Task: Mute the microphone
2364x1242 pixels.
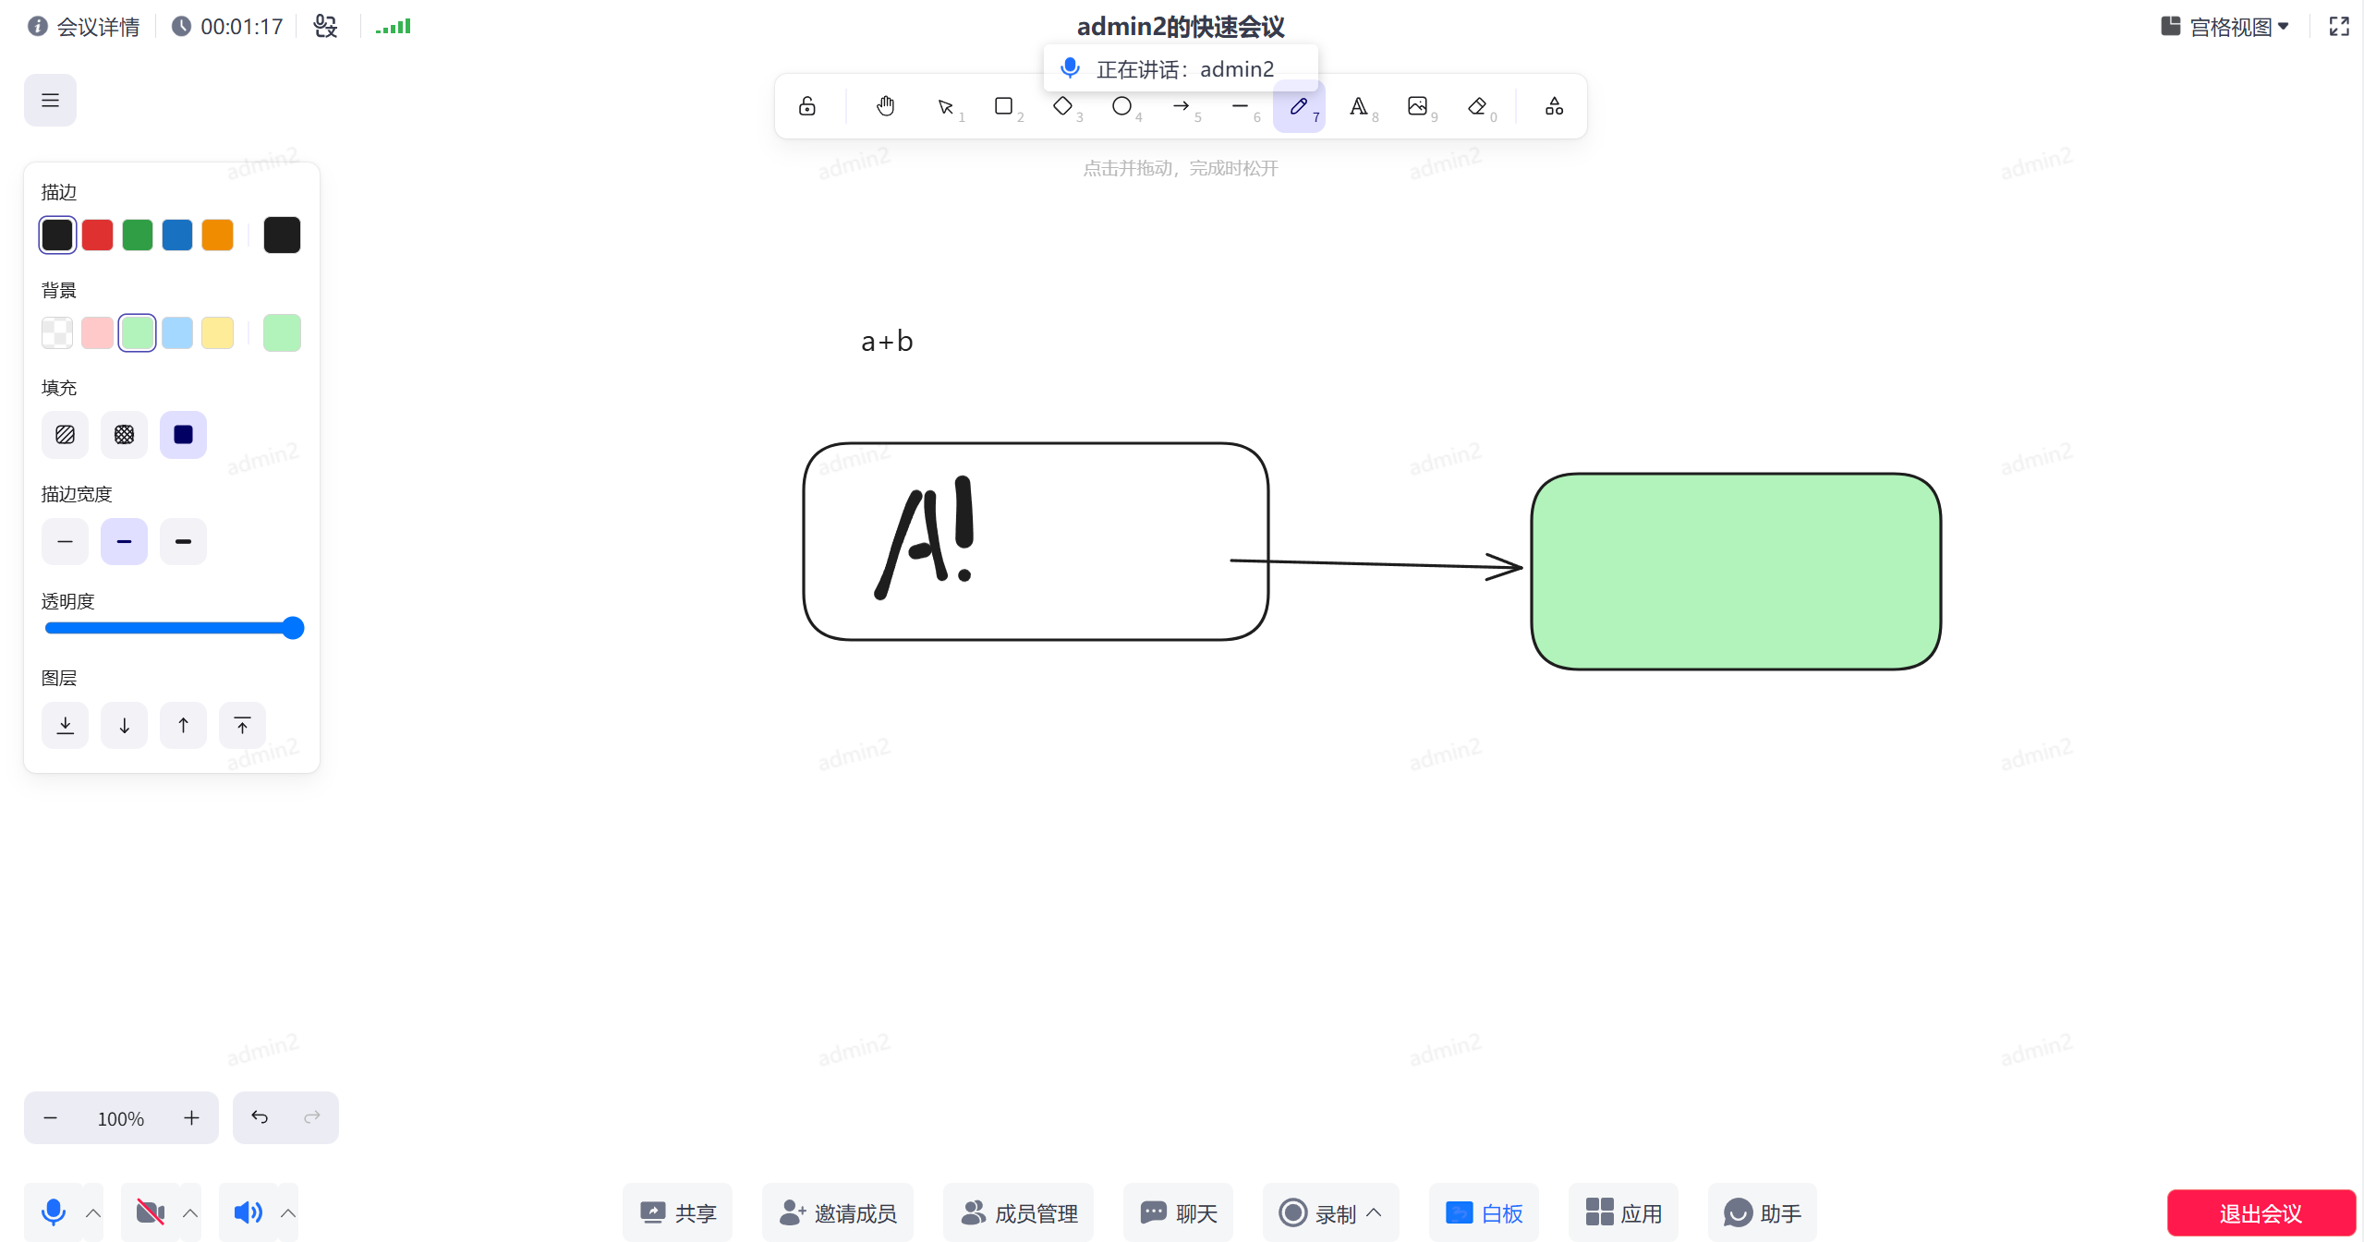Action: [54, 1212]
